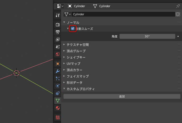Click the Cylinder object name in breadcrumb
The width and height of the screenshot is (182, 123).
79,6
